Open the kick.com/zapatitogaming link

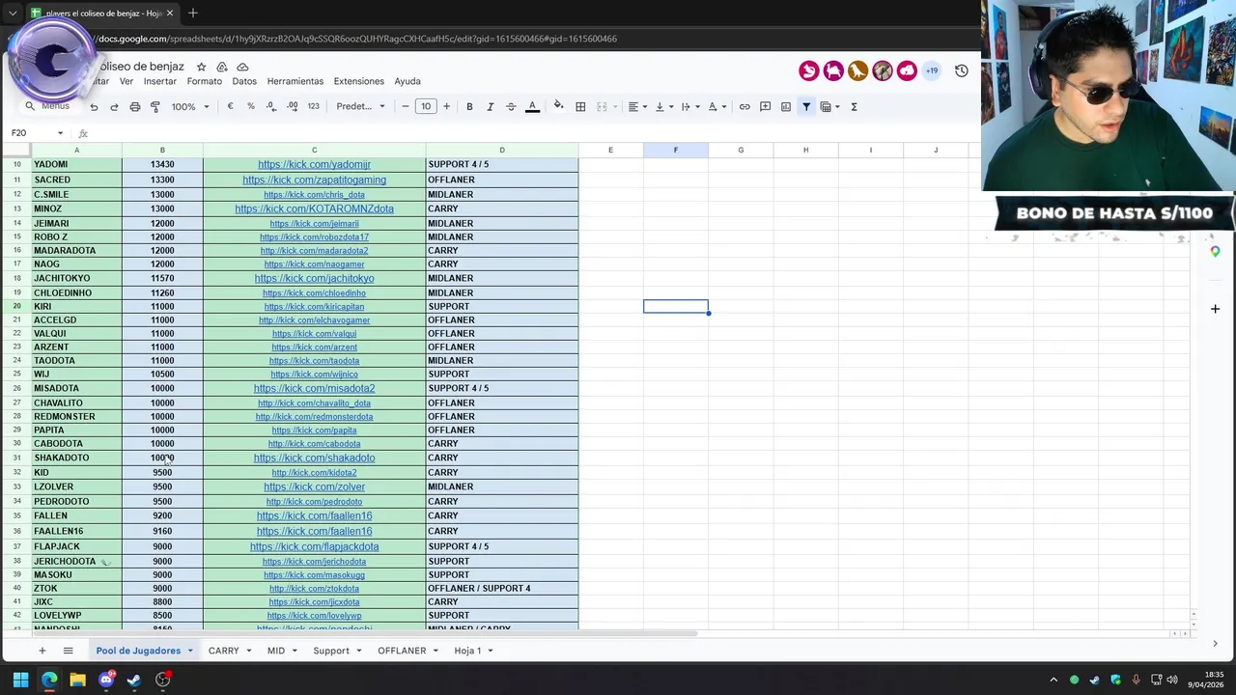314,180
